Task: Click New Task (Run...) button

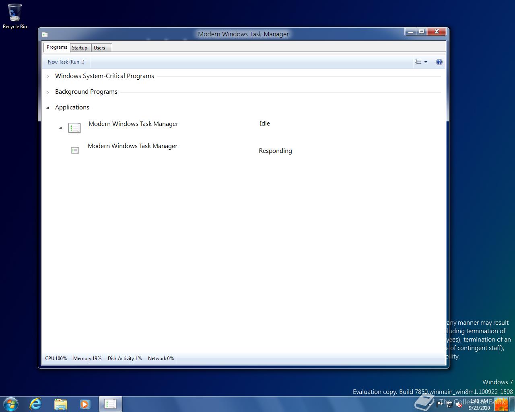Action: click(66, 62)
